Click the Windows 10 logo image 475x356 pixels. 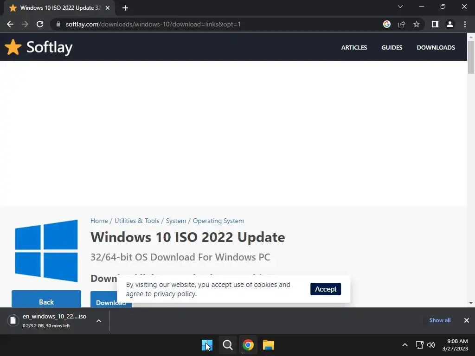tap(46, 251)
